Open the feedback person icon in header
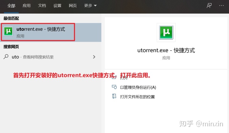This screenshot has height=133, width=229. 209,5
